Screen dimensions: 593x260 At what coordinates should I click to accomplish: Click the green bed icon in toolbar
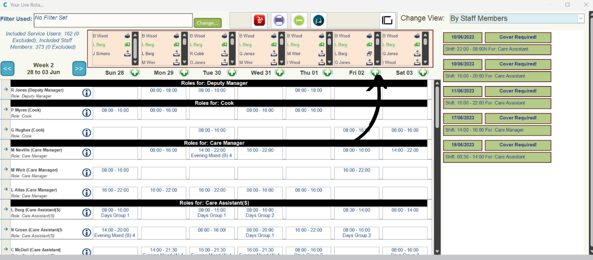299,20
